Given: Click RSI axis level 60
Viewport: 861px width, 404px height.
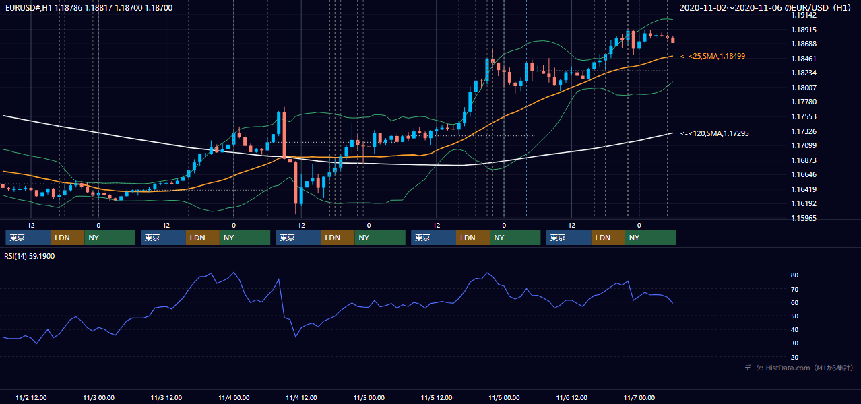Looking at the screenshot, I should [795, 302].
